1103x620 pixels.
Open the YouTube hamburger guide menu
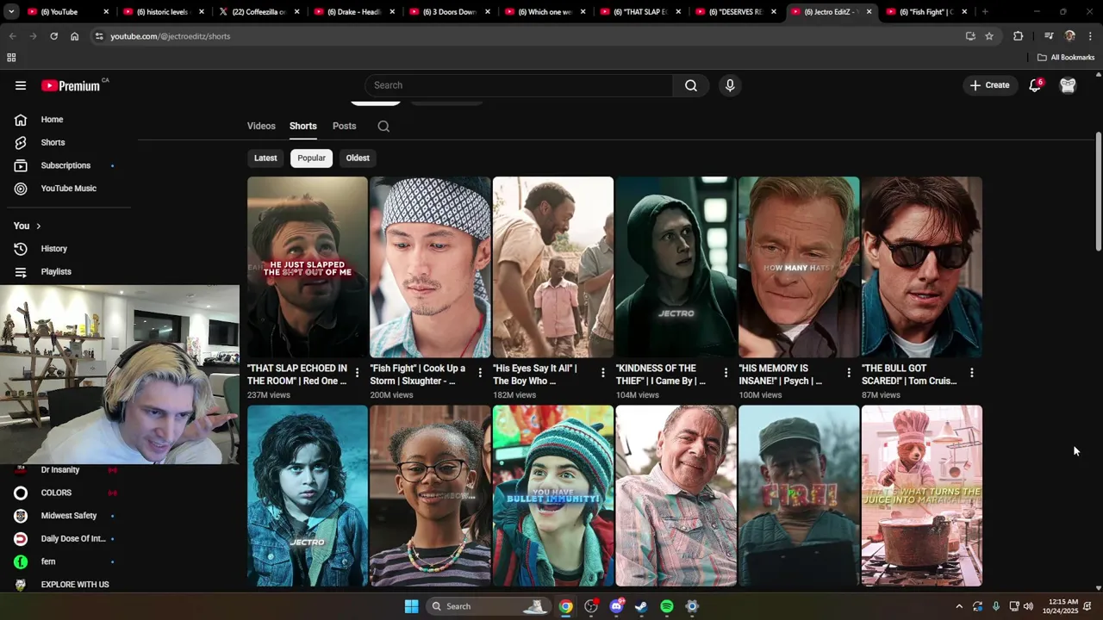pyautogui.click(x=21, y=85)
